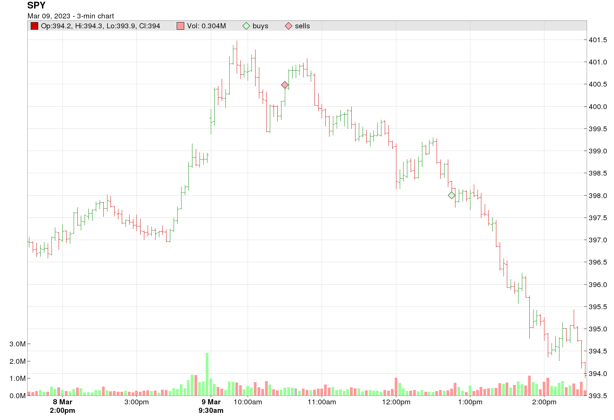Click the '8 Mar 2:00pm' time label
Image resolution: width=614 pixels, height=420 pixels.
pos(62,406)
